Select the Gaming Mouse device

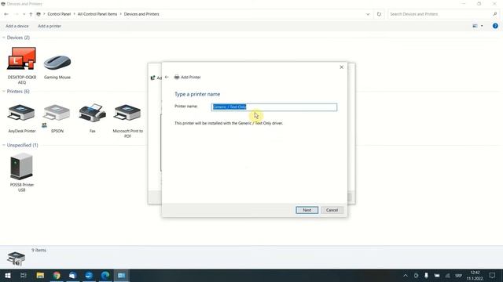[57, 67]
